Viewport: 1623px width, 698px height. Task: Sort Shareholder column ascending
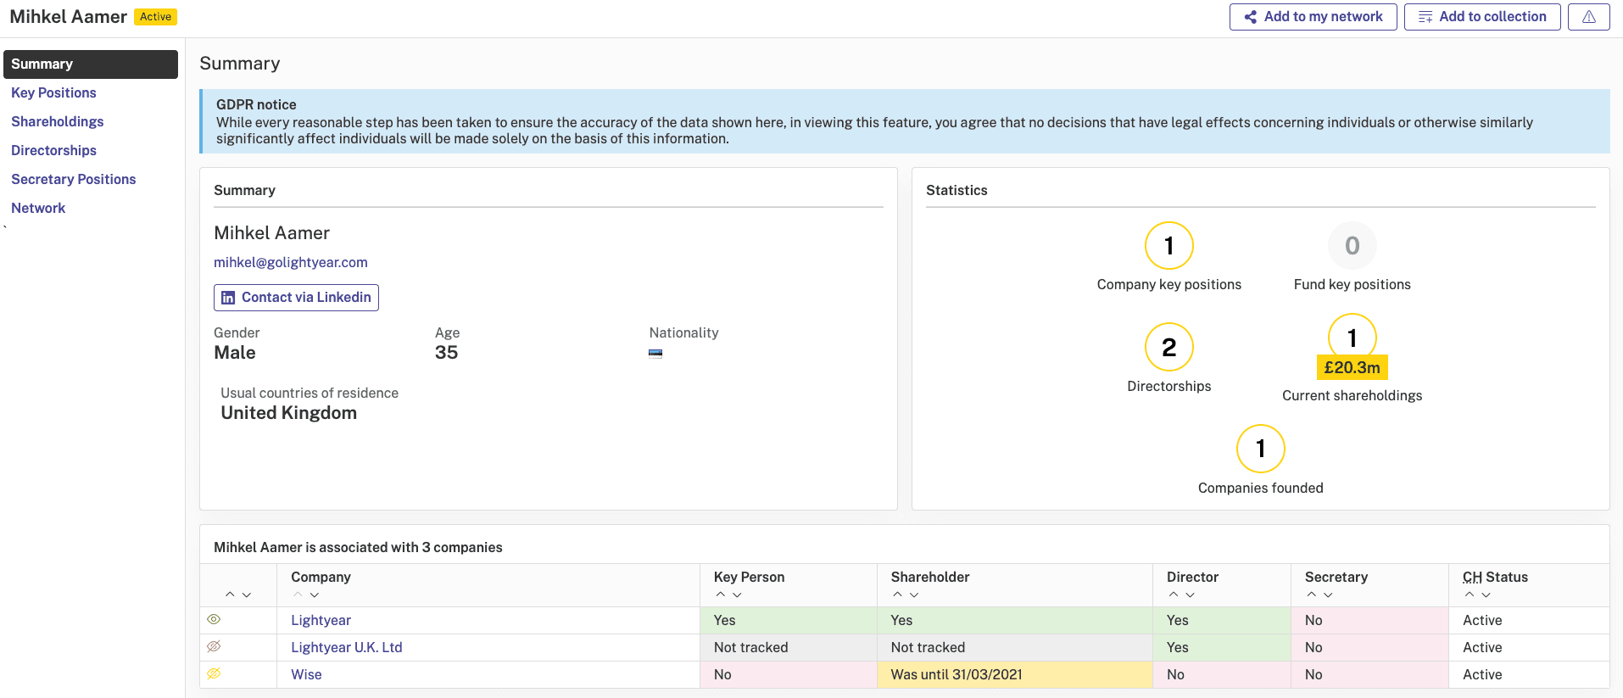pos(898,595)
